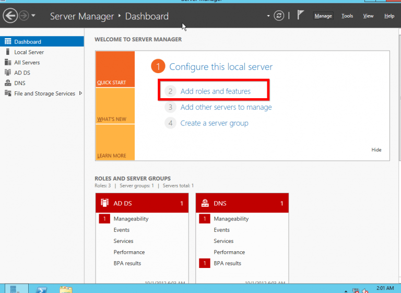The height and width of the screenshot is (293, 401).
Task: Open the View menu
Action: click(368, 16)
